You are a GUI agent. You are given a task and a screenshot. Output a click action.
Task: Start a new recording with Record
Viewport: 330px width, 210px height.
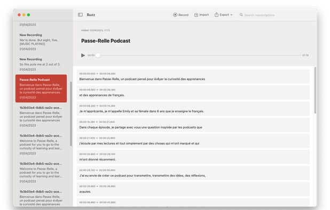pyautogui.click(x=181, y=15)
